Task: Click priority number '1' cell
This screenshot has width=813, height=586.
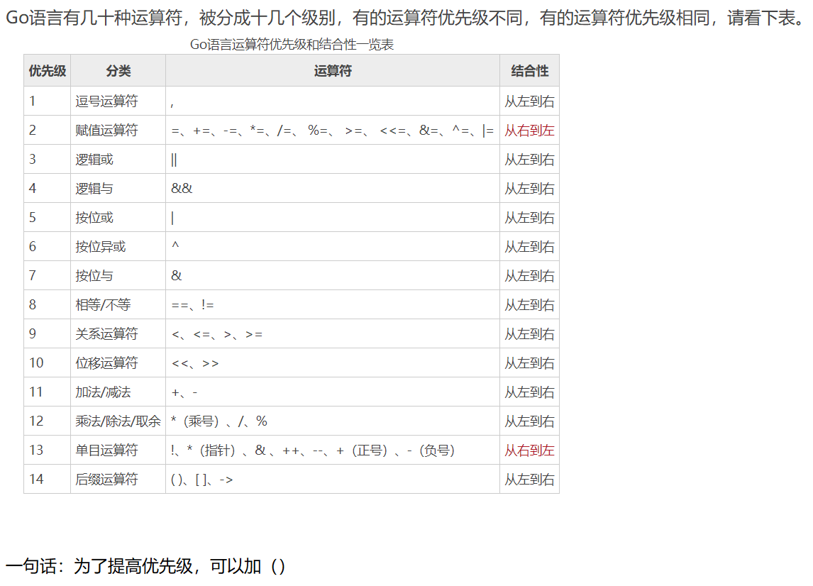Action: (x=48, y=101)
